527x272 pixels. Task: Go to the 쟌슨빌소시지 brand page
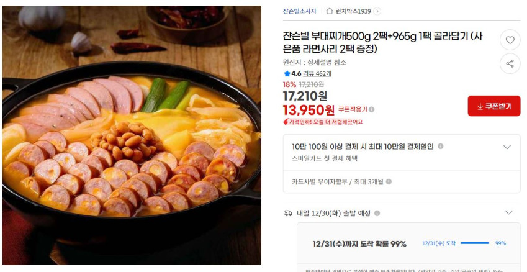299,11
